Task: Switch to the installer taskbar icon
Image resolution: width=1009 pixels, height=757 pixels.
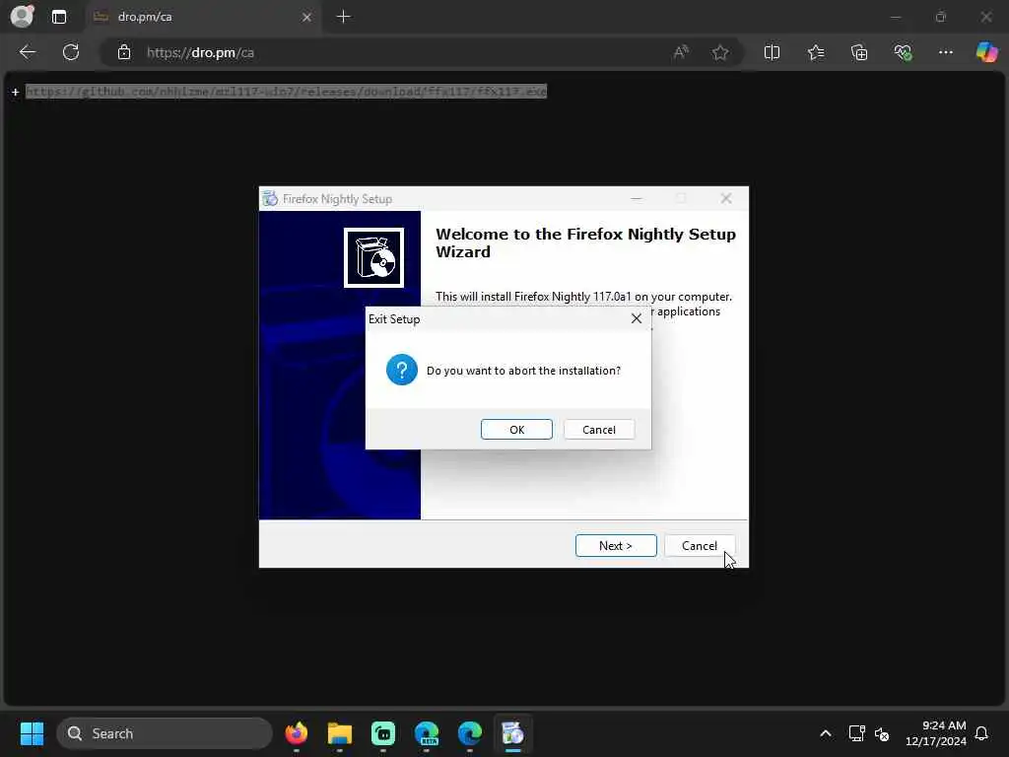Action: pos(512,733)
